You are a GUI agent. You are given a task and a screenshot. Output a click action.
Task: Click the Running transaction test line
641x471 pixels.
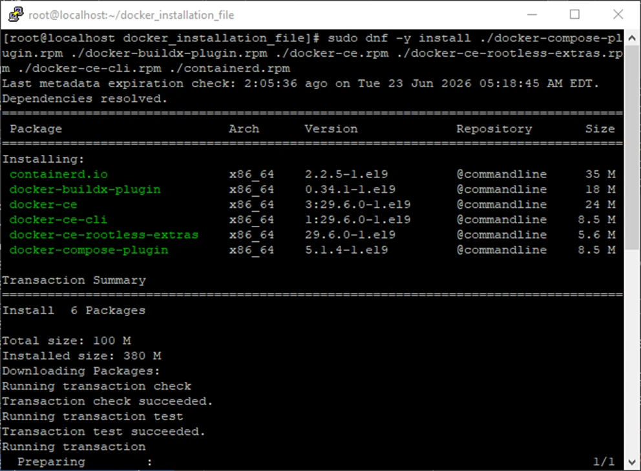tap(93, 416)
